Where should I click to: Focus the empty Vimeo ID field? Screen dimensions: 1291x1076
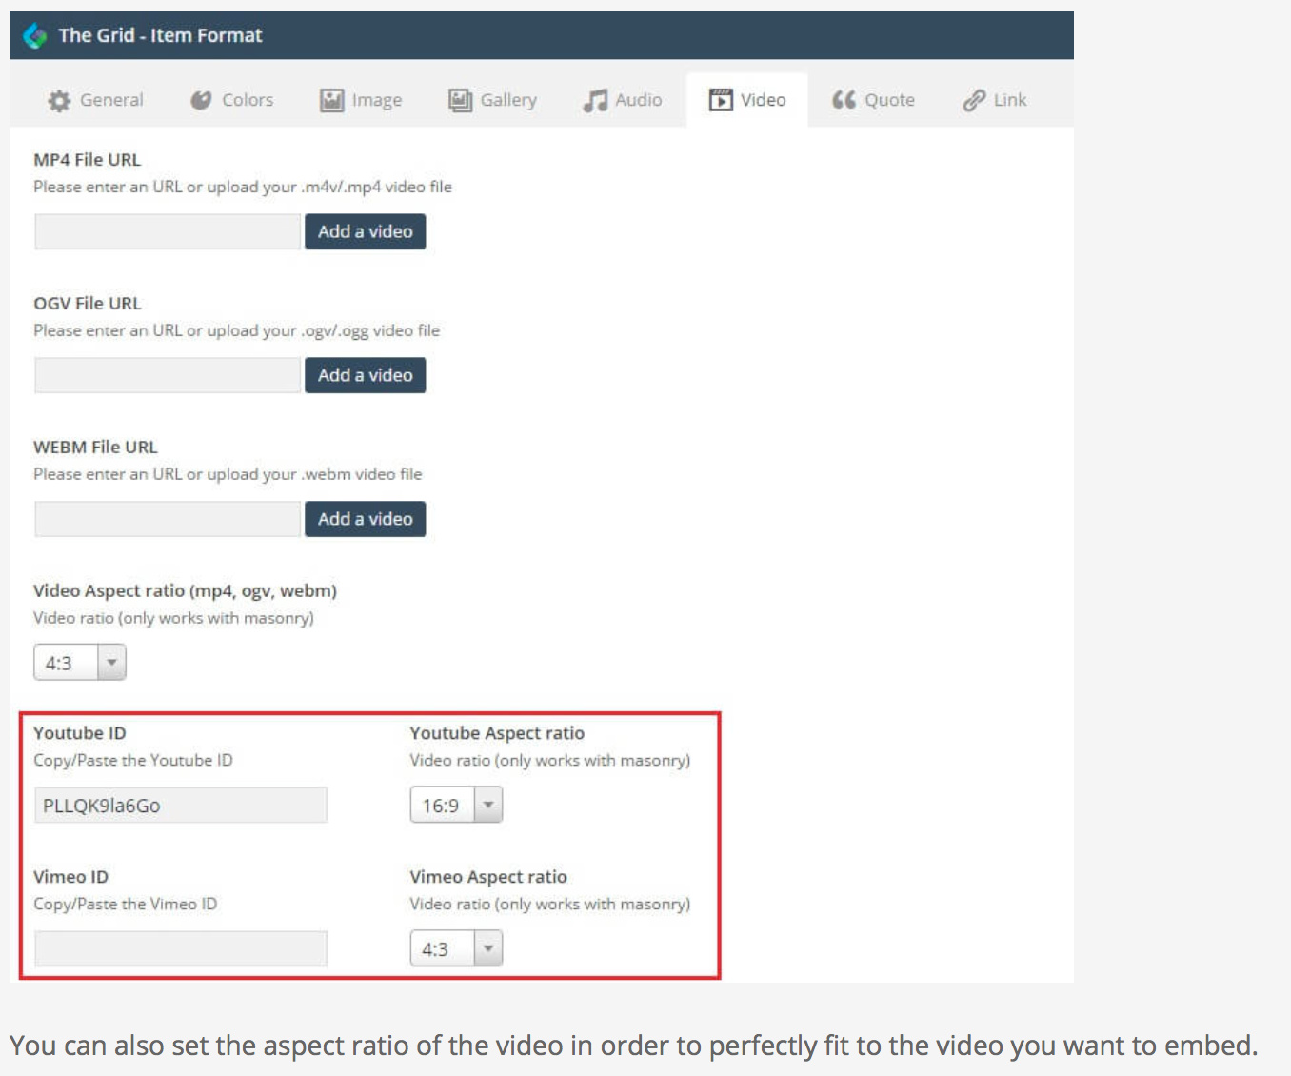point(181,949)
